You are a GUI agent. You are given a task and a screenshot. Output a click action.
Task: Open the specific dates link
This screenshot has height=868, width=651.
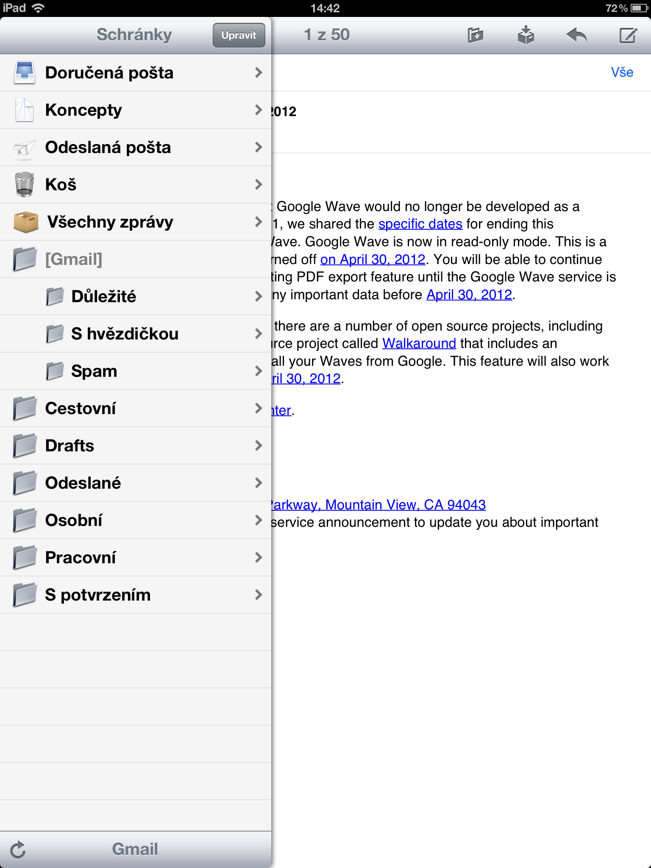420,224
